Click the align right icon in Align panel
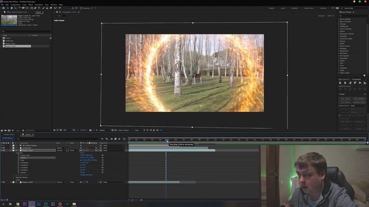Viewport: 369px width, 207px height. (350, 83)
